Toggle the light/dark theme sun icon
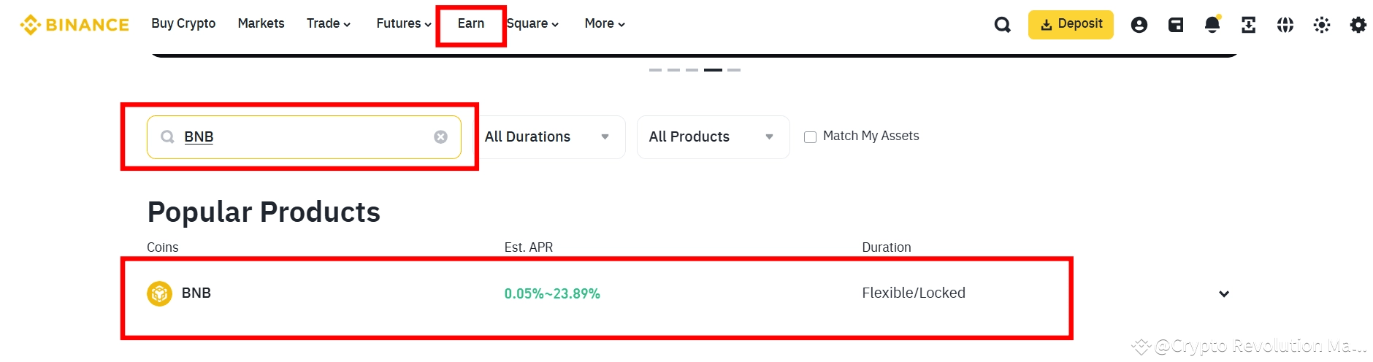 (1321, 25)
